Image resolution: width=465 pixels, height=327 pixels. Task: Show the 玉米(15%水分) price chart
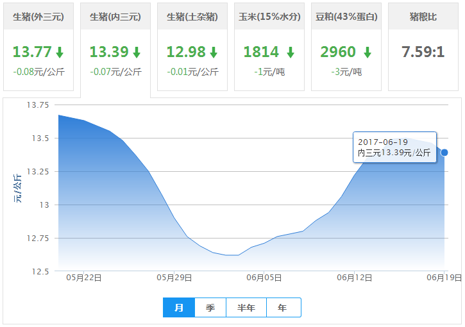[269, 17]
